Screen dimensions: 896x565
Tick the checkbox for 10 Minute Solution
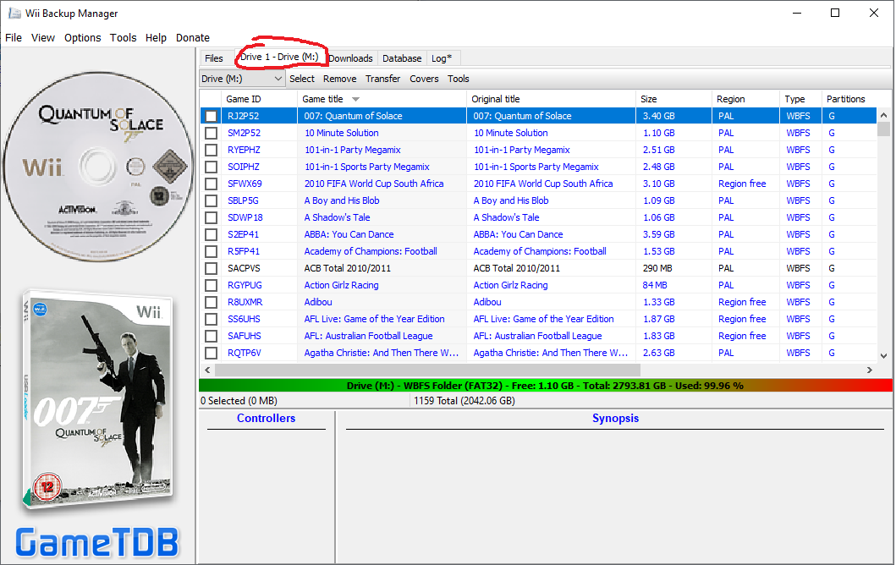coord(211,133)
